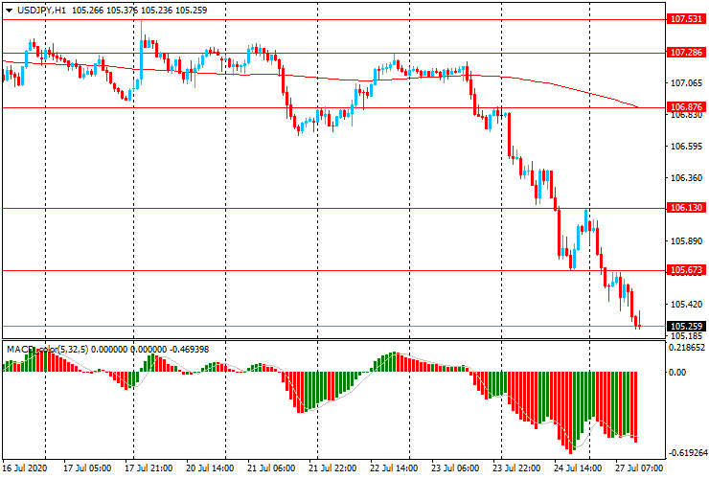Screen dimensions: 709x479
Task: Select the 107.286 red price level label
Action: [x=686, y=53]
